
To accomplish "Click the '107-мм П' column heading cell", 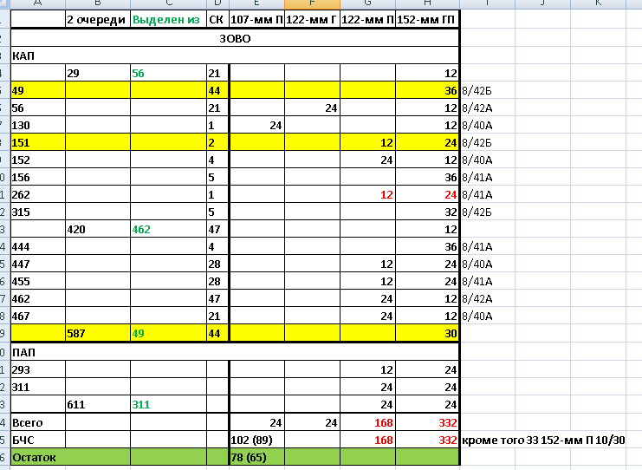I will (257, 19).
